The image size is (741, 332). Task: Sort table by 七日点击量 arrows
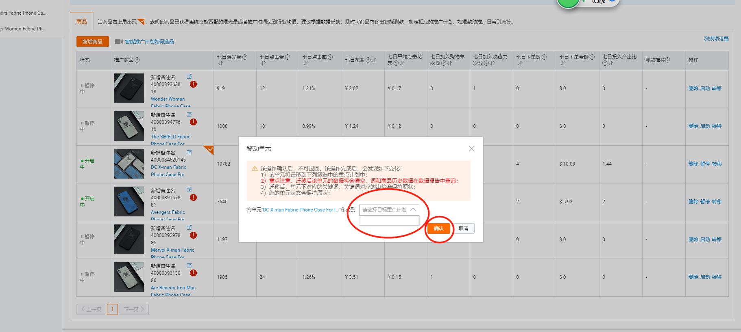(263, 63)
